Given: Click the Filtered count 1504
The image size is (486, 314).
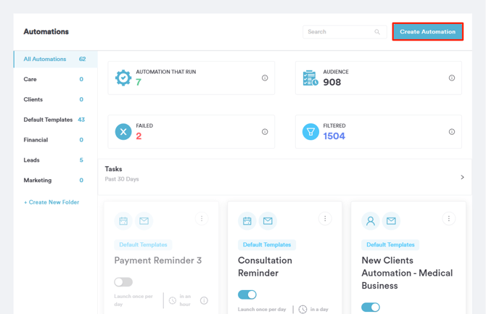Looking at the screenshot, I should 334,136.
